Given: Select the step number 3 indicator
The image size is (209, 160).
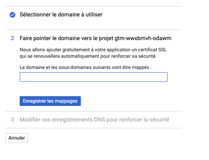Looking at the screenshot, I should 12,119.
